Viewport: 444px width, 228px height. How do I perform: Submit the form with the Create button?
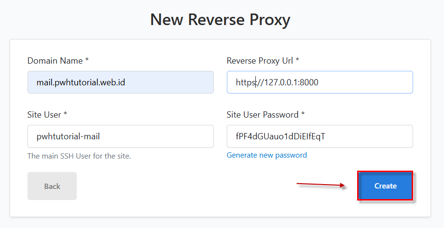[385, 186]
